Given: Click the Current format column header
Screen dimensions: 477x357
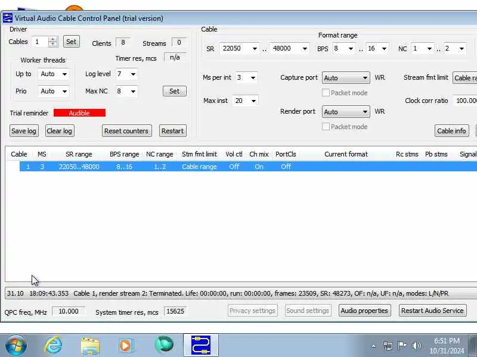Looking at the screenshot, I should 346,154.
